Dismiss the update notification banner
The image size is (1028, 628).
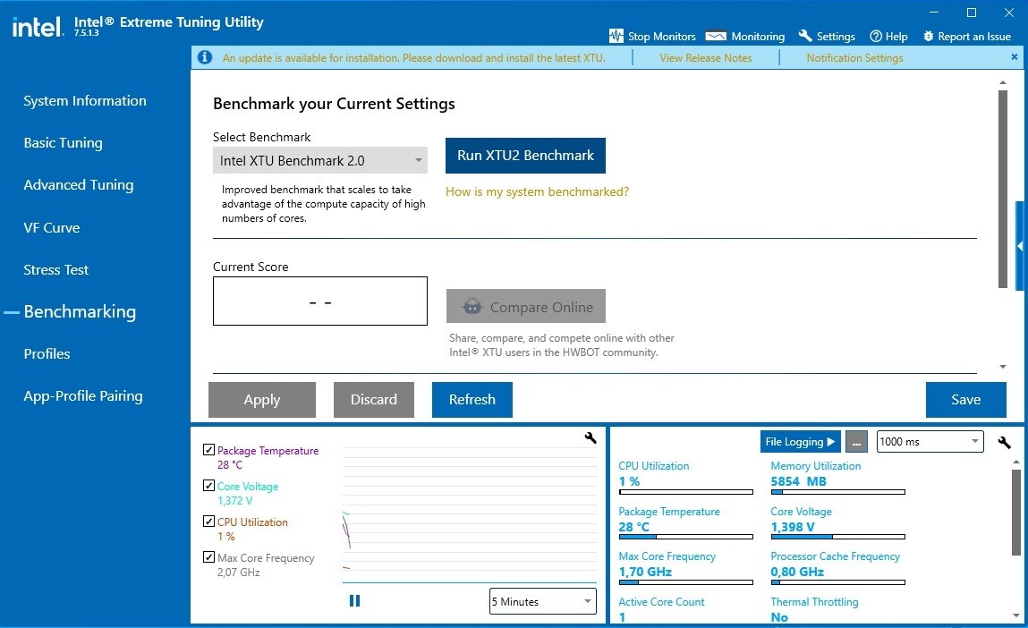(1014, 57)
